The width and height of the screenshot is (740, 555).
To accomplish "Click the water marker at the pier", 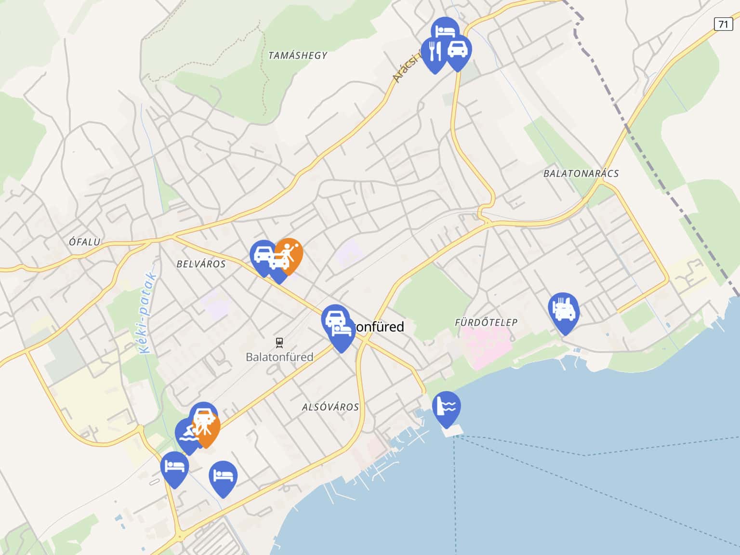I will click(447, 406).
